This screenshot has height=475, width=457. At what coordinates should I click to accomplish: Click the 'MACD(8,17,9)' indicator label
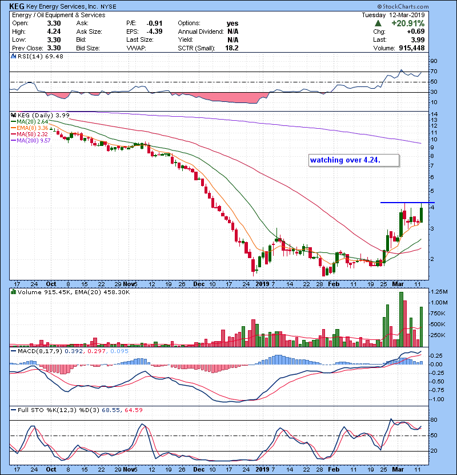[40, 351]
